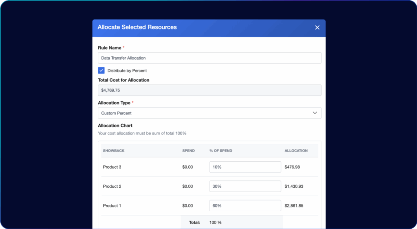This screenshot has height=229, width=417.
Task: Open the Allocation Type dropdown
Action: point(210,113)
